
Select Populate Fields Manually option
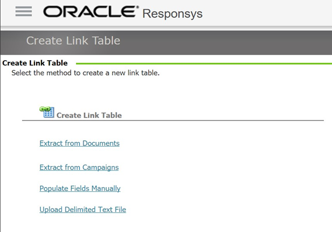80,189
